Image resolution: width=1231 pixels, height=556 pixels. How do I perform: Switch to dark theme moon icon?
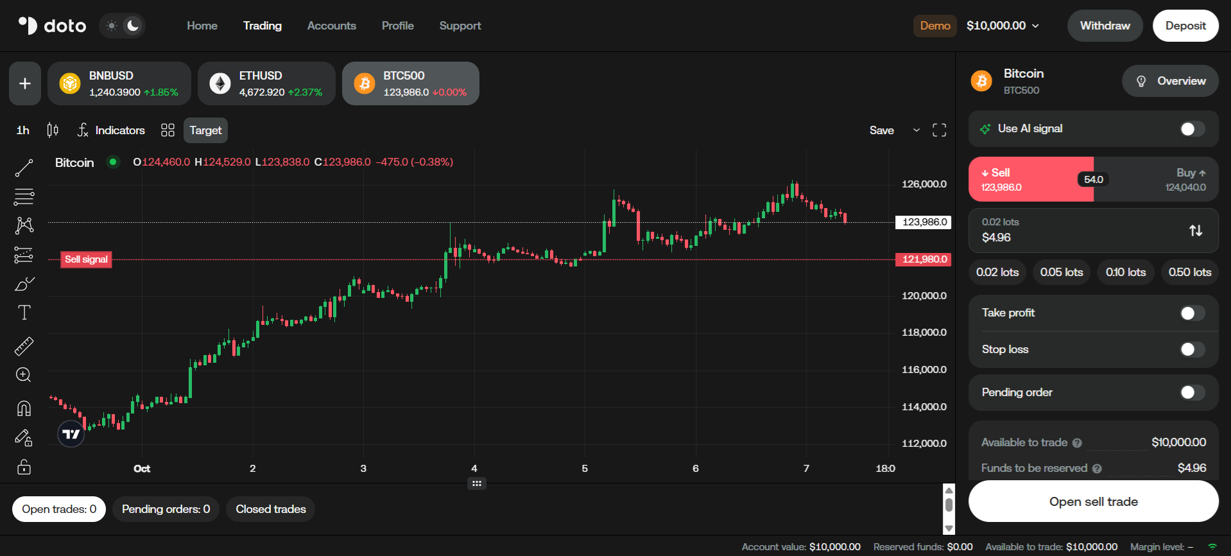coord(133,26)
